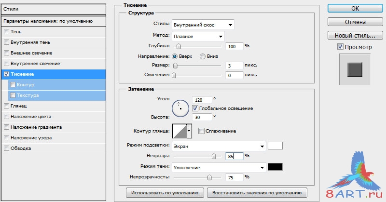Click Восстановить значения по умолчанию button

click(x=257, y=193)
